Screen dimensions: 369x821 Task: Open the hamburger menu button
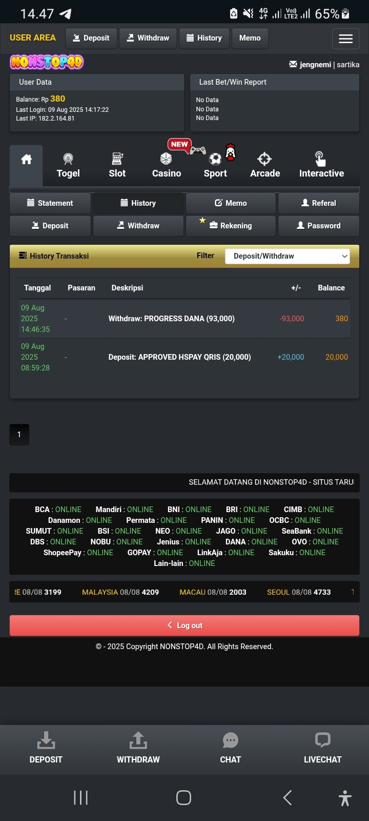coord(345,38)
